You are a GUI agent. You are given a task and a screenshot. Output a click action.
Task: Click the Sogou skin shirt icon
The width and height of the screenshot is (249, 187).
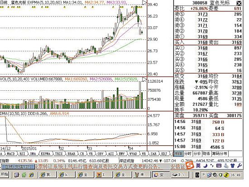(x=233, y=166)
